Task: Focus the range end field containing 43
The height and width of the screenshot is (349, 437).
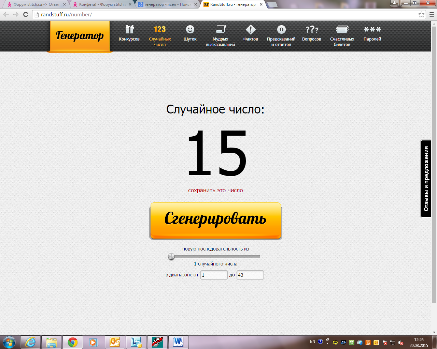Action: coord(250,275)
